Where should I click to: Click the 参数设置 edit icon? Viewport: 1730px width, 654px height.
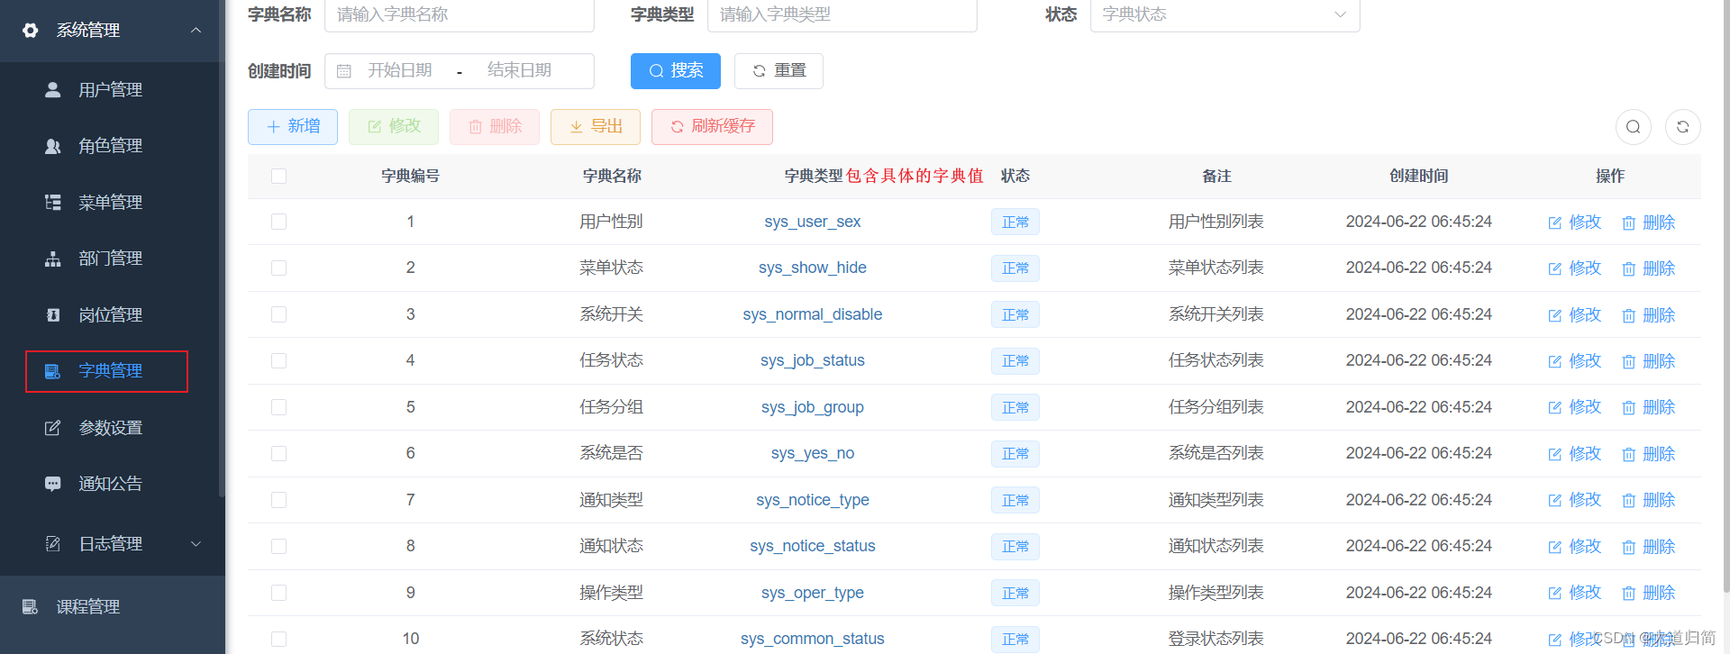pyautogui.click(x=53, y=427)
